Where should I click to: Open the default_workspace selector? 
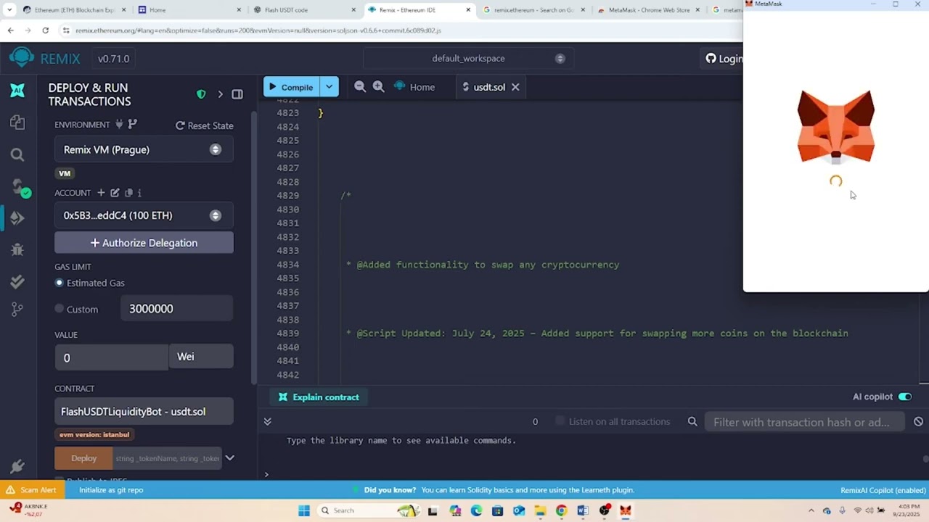click(x=468, y=58)
